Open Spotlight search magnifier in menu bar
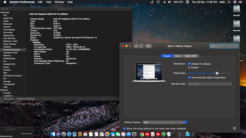The width and height of the screenshot is (246, 138). pos(229,2)
